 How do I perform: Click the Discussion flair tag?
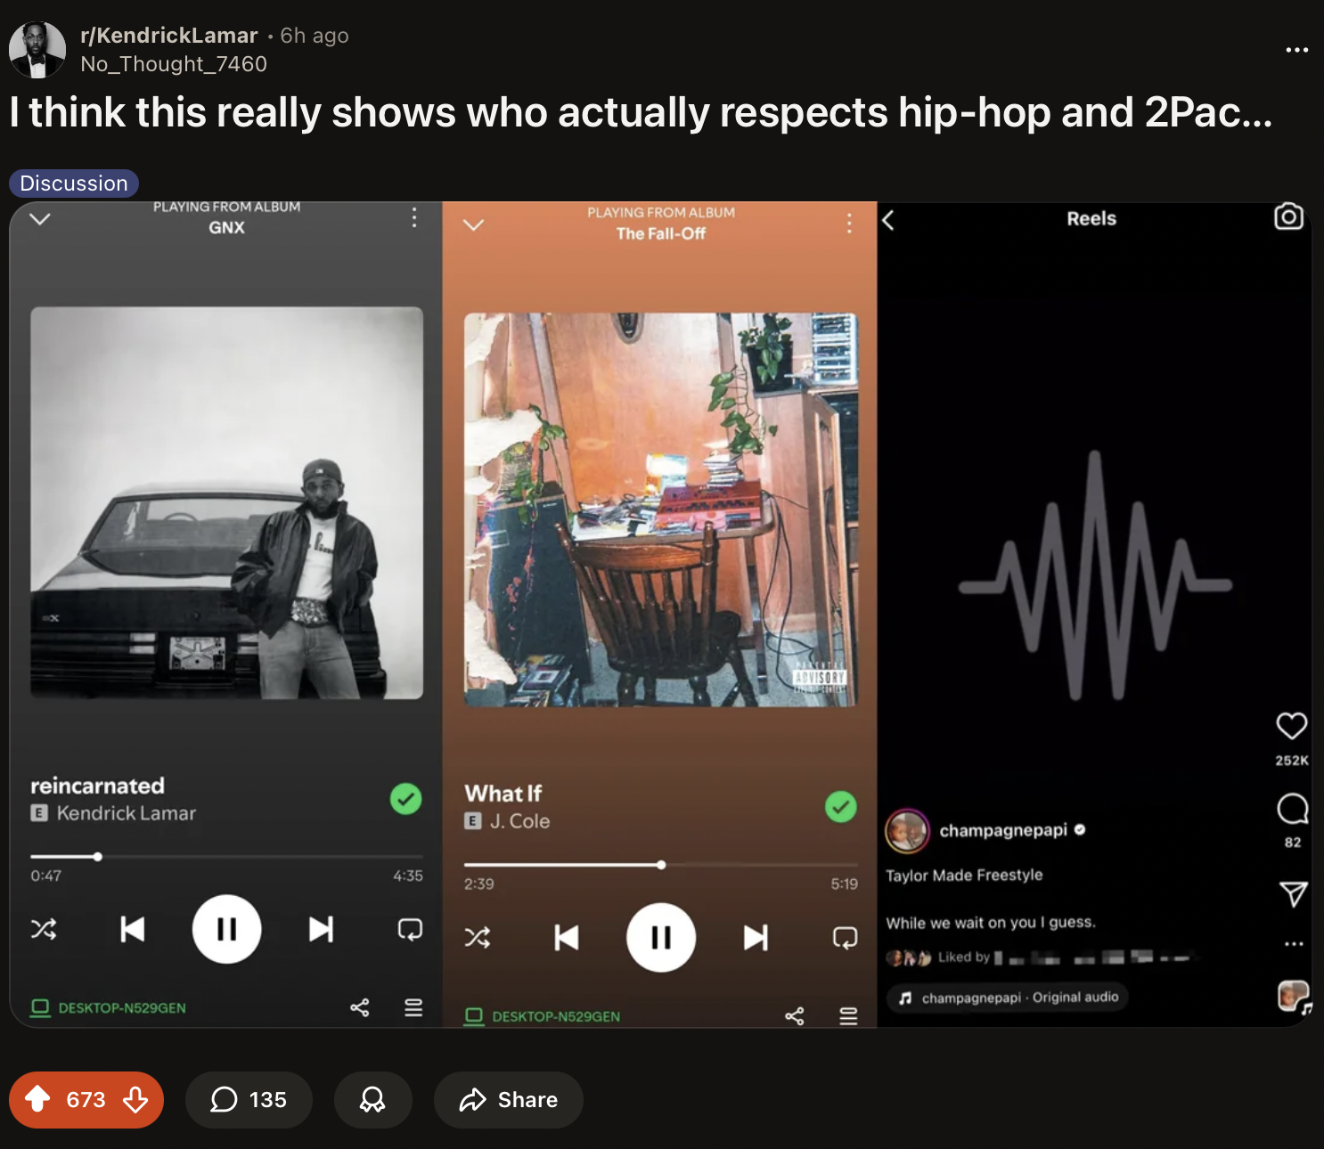74,183
